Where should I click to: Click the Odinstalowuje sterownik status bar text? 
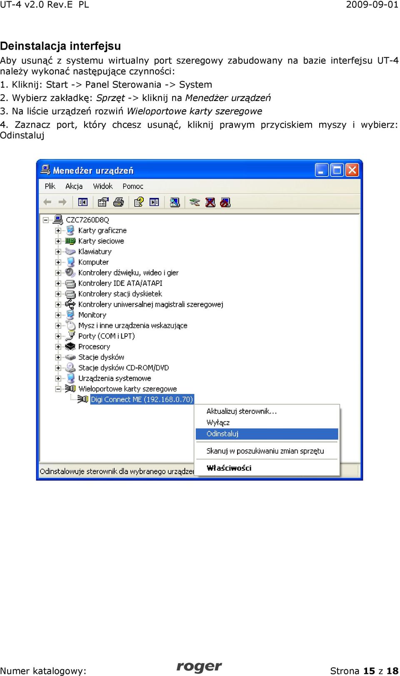pyautogui.click(x=117, y=471)
